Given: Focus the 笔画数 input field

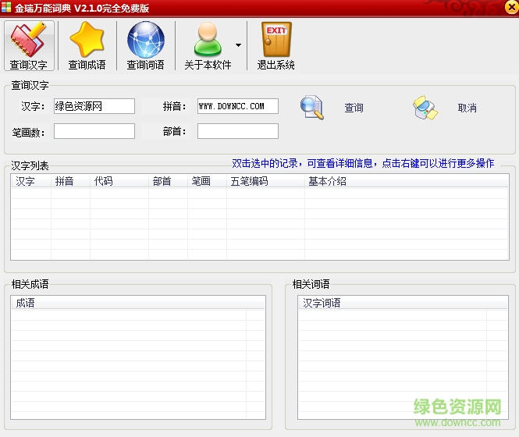Looking at the screenshot, I should pos(94,131).
